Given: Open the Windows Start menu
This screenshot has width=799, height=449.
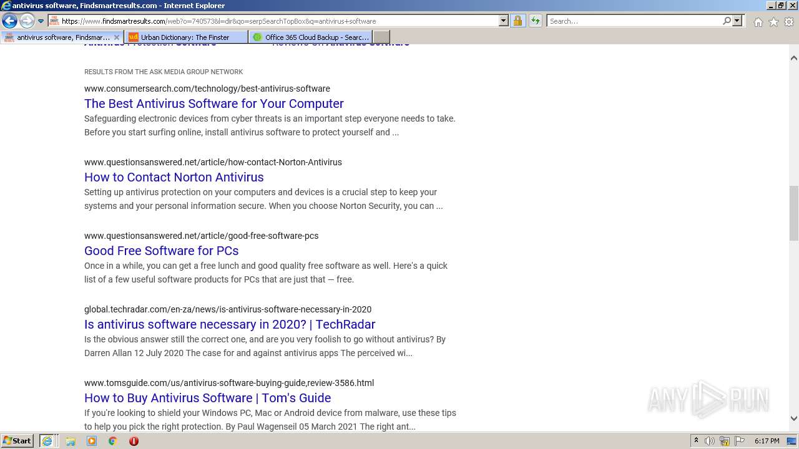Looking at the screenshot, I should [x=17, y=441].
